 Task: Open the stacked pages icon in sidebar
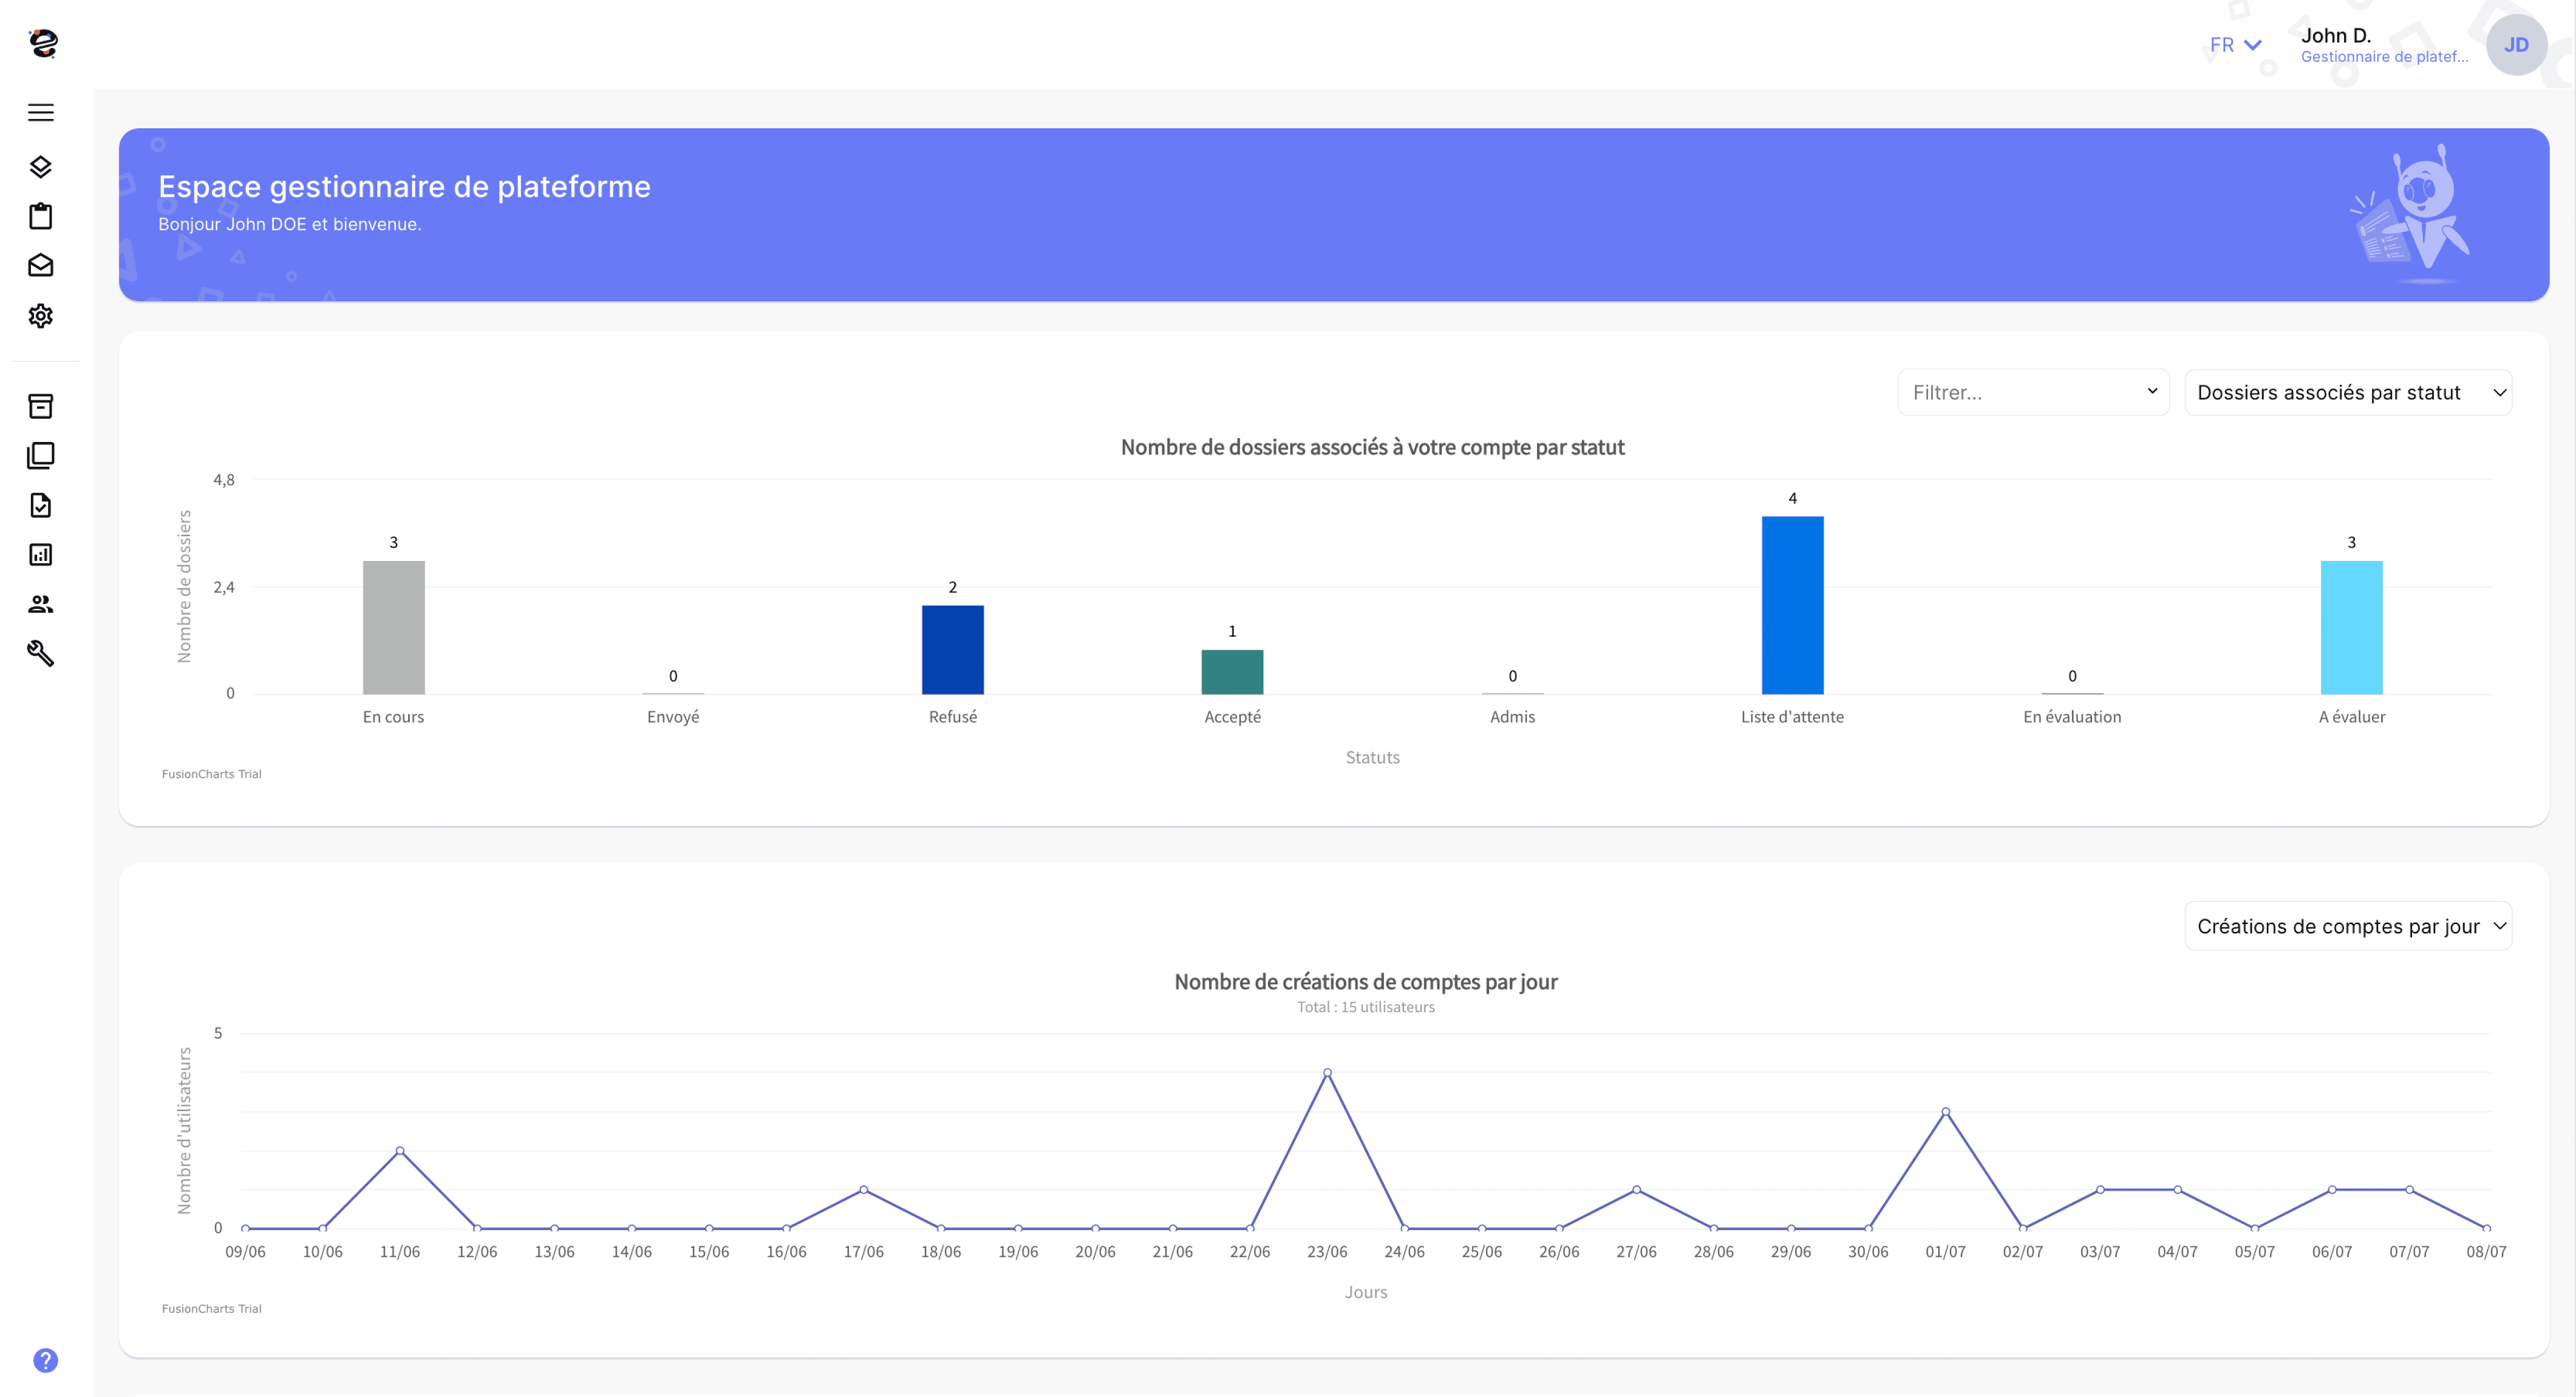[41, 456]
